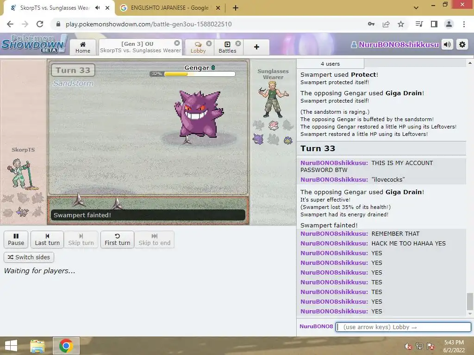
Task: Select the opponent's purple flower Pokemon icon
Action: pyautogui.click(x=288, y=140)
